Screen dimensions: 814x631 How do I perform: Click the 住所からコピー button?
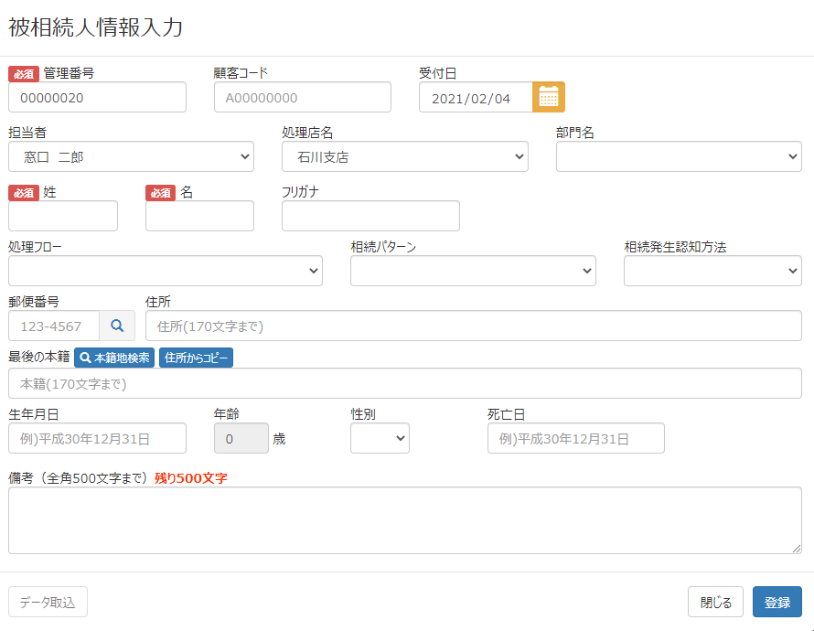point(196,358)
